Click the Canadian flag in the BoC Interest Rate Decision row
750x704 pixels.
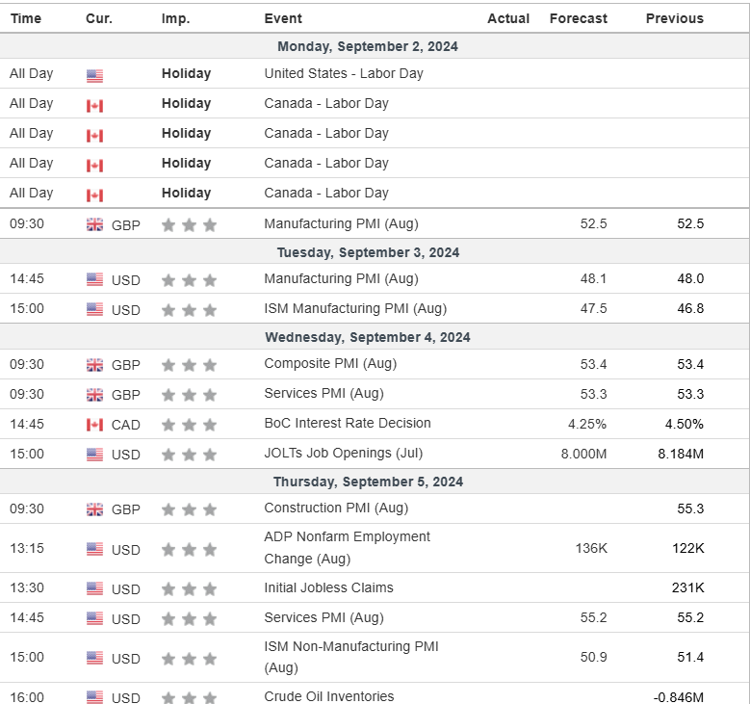94,424
